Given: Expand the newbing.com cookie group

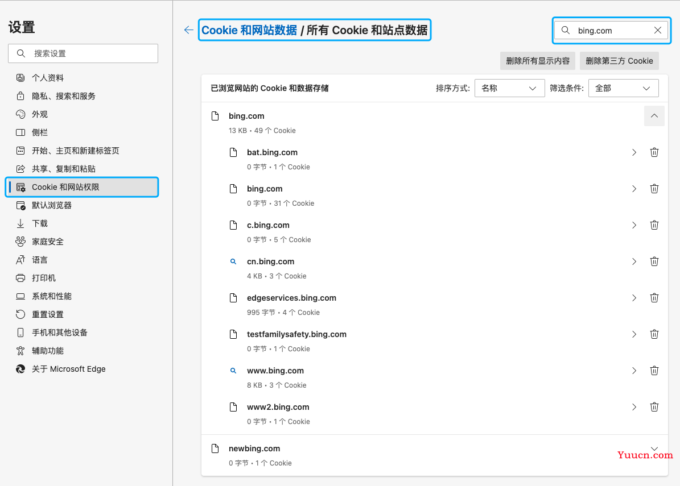Looking at the screenshot, I should click(654, 448).
